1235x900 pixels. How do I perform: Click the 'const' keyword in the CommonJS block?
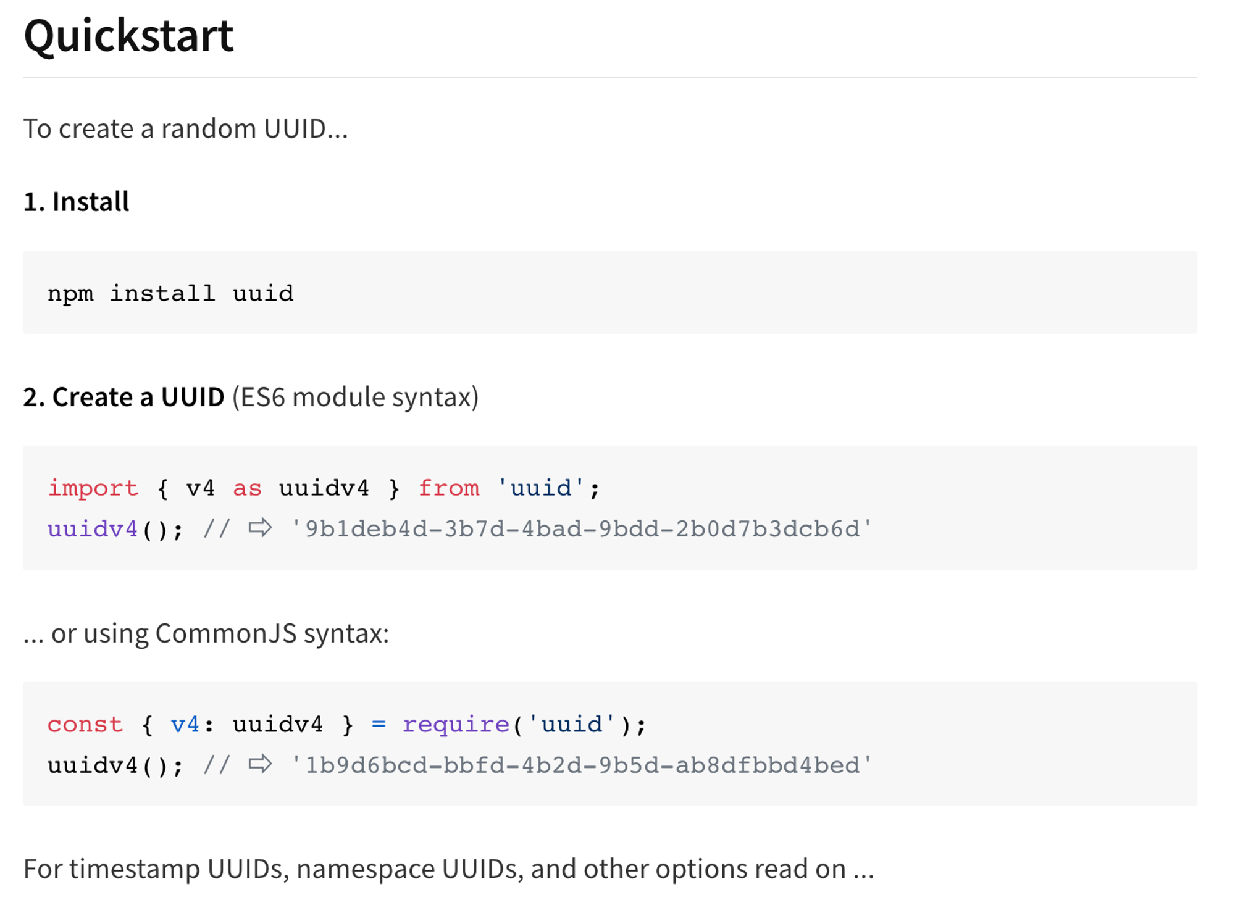coord(85,724)
